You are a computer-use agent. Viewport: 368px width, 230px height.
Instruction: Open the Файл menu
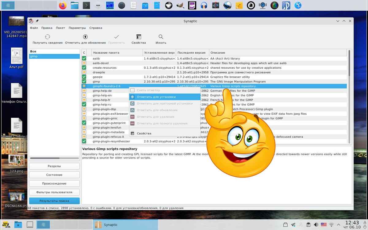tap(34, 28)
